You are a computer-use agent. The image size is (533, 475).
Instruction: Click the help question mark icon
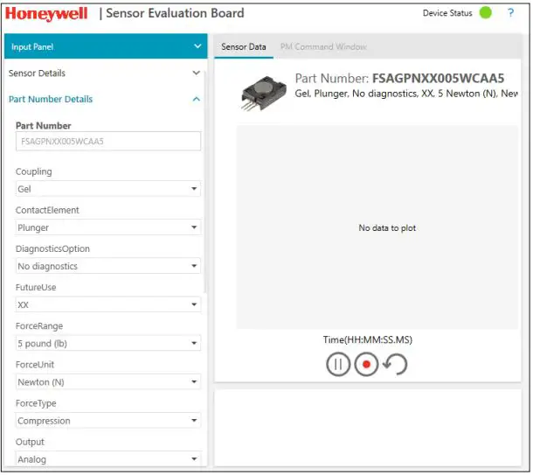pos(510,13)
